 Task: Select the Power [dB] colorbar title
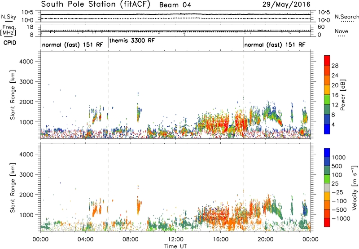[x=342, y=95]
